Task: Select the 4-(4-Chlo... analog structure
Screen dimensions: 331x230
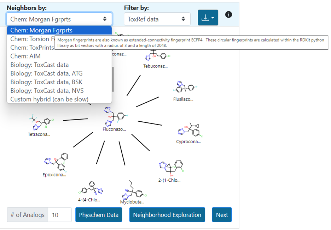Action: click(91, 188)
